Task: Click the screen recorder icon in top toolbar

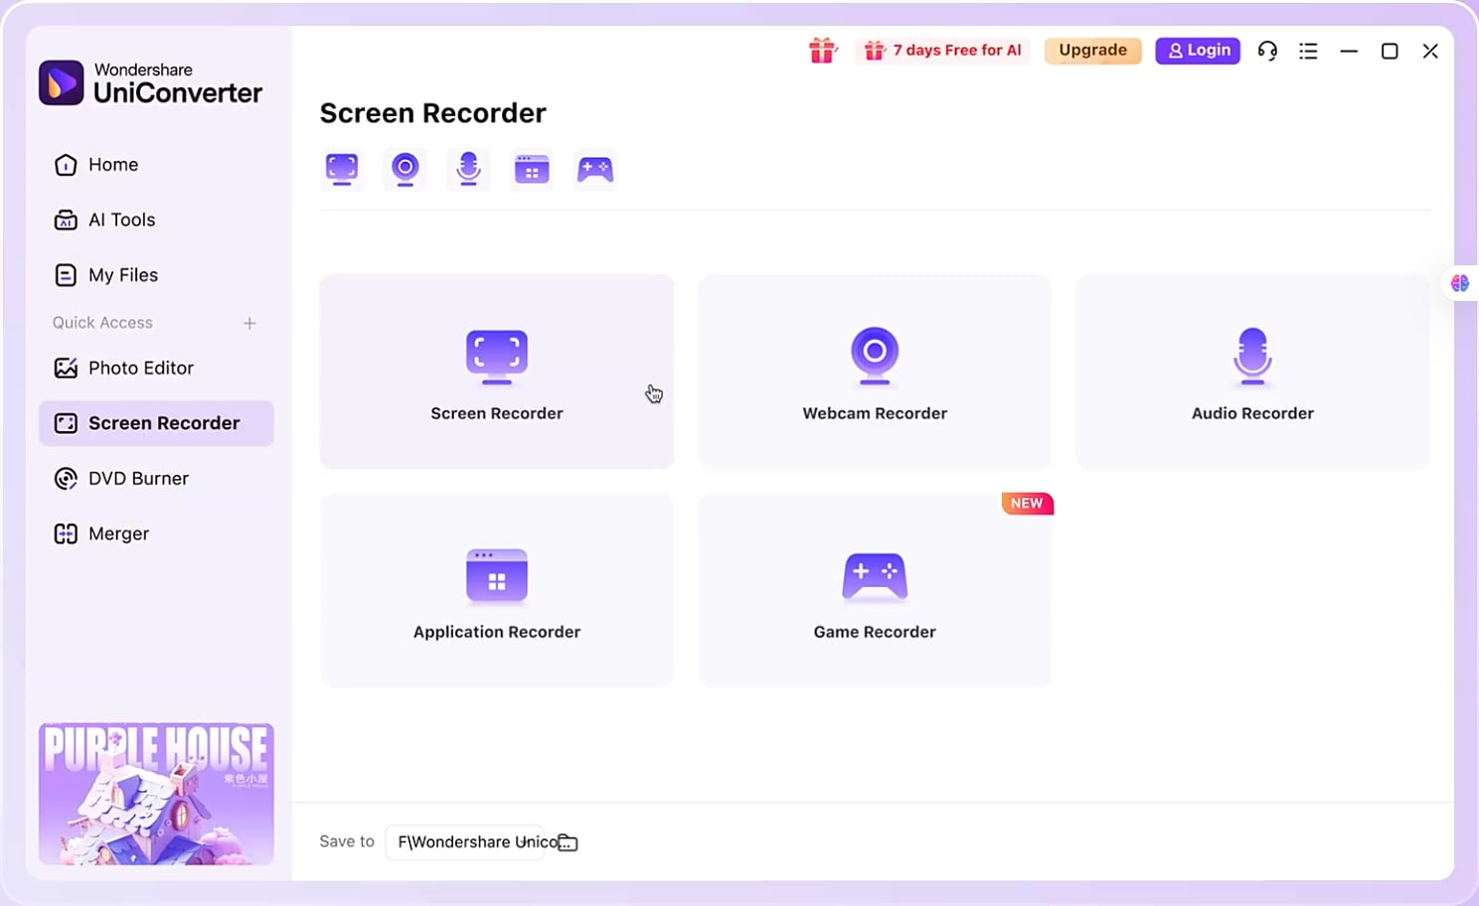Action: pos(342,170)
